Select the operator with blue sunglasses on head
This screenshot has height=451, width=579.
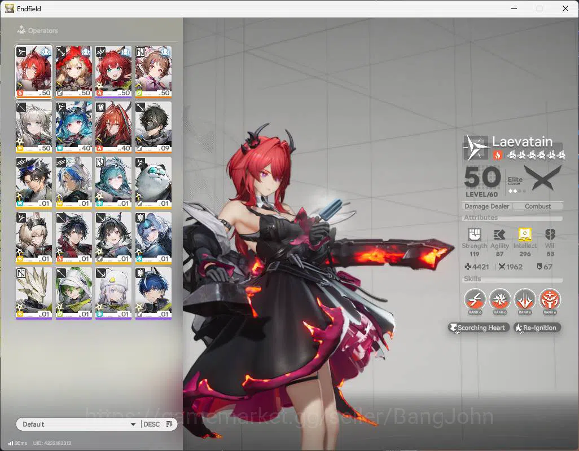[34, 183]
